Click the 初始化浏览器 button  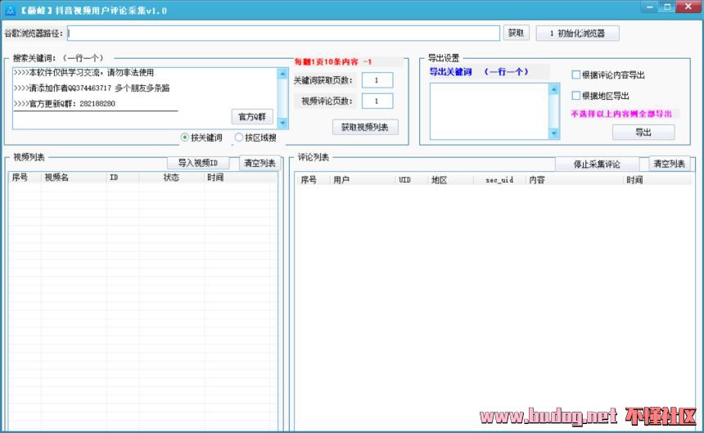pos(578,34)
